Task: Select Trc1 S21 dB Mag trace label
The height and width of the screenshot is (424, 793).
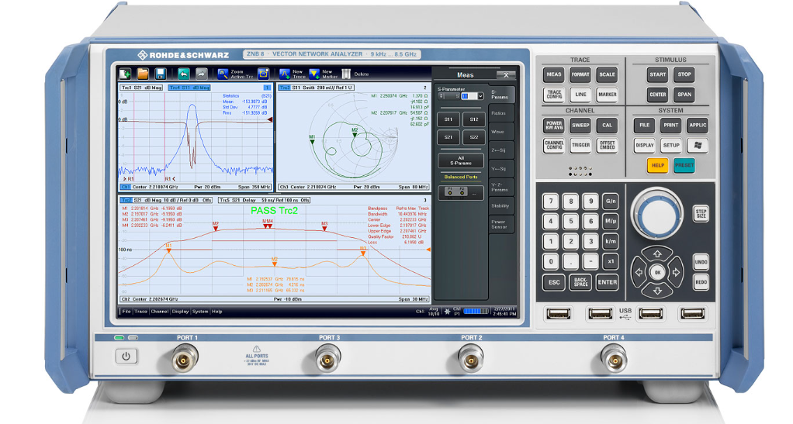Action: coord(142,88)
